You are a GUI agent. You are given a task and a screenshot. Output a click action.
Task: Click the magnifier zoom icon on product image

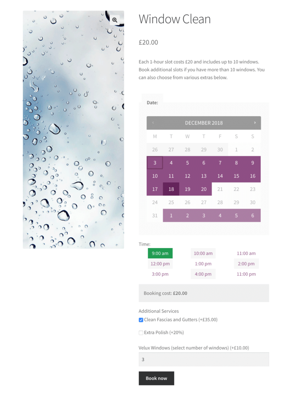[x=115, y=20]
